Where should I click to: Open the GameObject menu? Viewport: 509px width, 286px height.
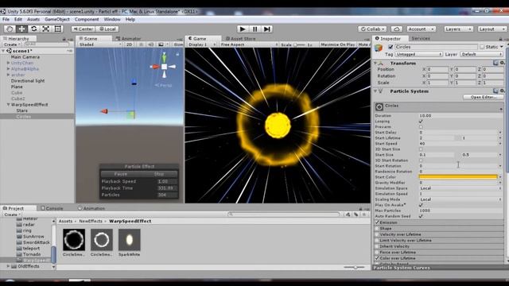click(57, 19)
